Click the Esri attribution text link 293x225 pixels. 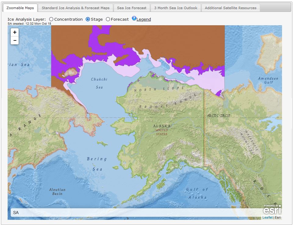tap(278, 218)
